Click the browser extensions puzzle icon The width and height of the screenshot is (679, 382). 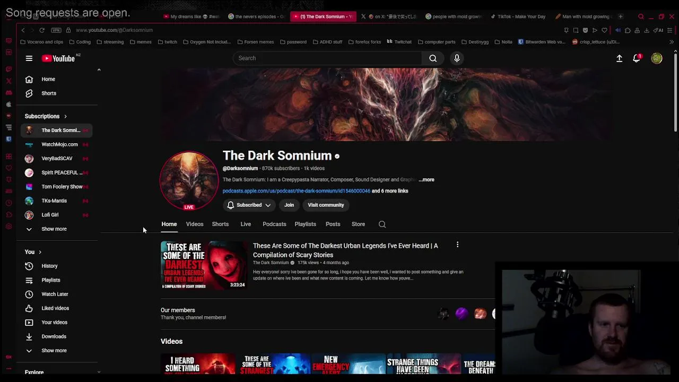[x=628, y=30]
